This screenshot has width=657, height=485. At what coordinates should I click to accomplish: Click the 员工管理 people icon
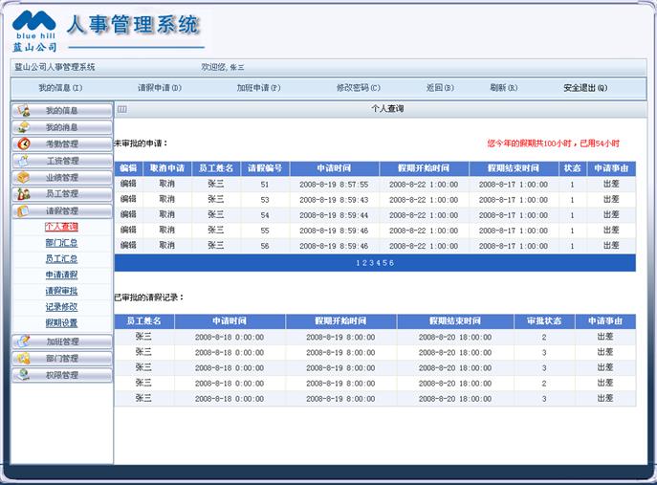(x=24, y=193)
